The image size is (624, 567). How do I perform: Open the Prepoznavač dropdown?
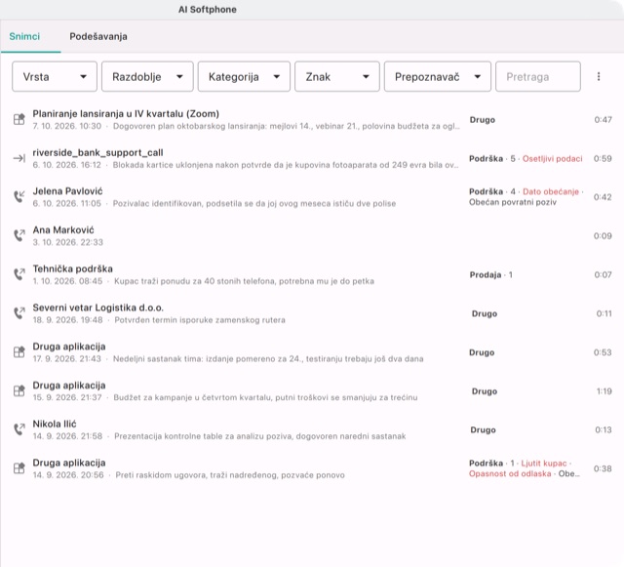[438, 76]
